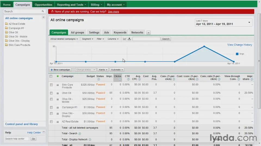Click help icon next to CTR header
The height and width of the screenshot is (146, 261).
tap(128, 79)
